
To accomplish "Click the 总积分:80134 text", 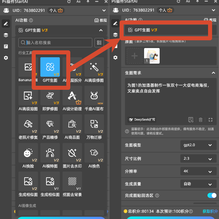I will tap(141, 211).
